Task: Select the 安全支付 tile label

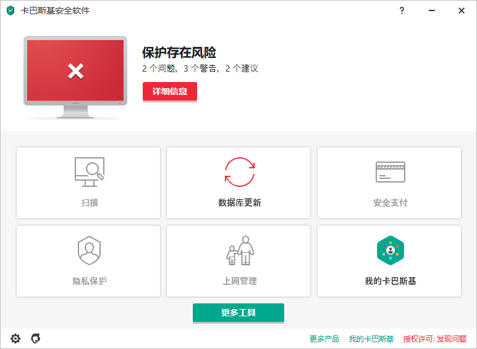Action: click(390, 202)
